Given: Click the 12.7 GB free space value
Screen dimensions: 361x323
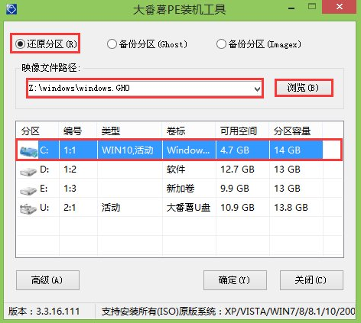Looking at the screenshot, I should point(237,170).
